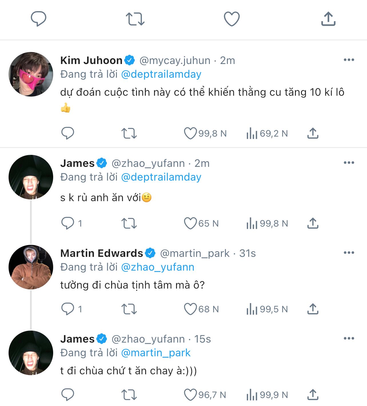Open Kim Juhoon's avatar with pink glasses
Viewport: 367px width, 406px height.
coord(31,74)
